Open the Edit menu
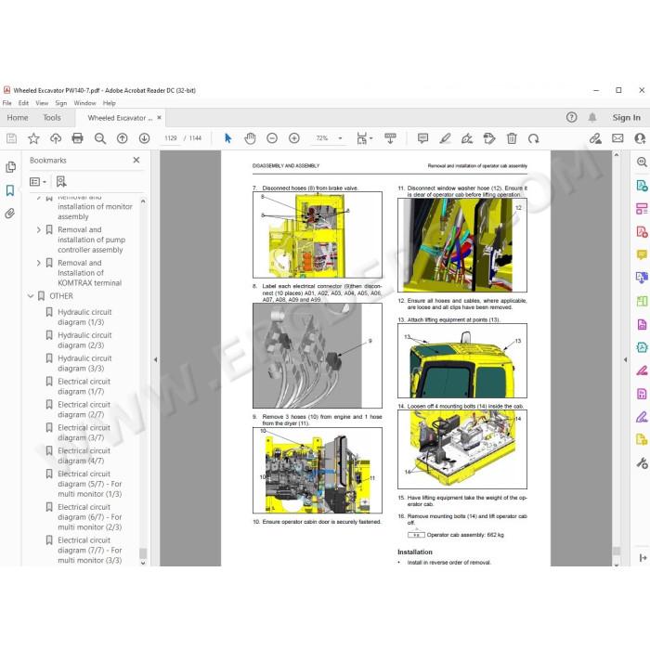The height and width of the screenshot is (650, 650). pos(23,103)
